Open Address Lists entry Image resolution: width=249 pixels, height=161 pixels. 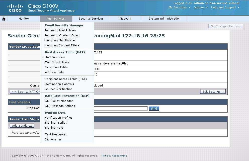click(x=54, y=72)
